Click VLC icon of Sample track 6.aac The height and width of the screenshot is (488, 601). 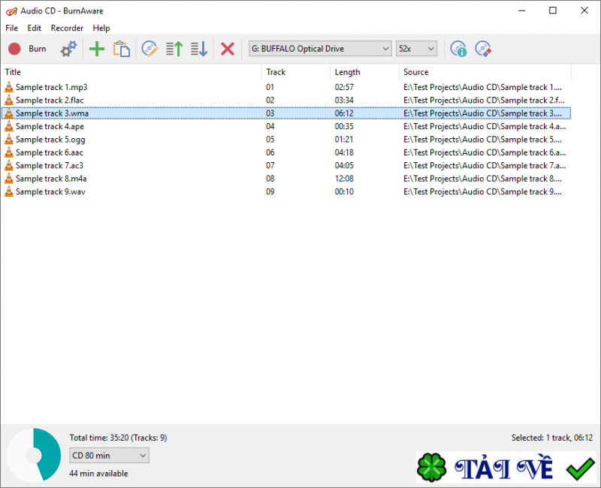point(9,152)
